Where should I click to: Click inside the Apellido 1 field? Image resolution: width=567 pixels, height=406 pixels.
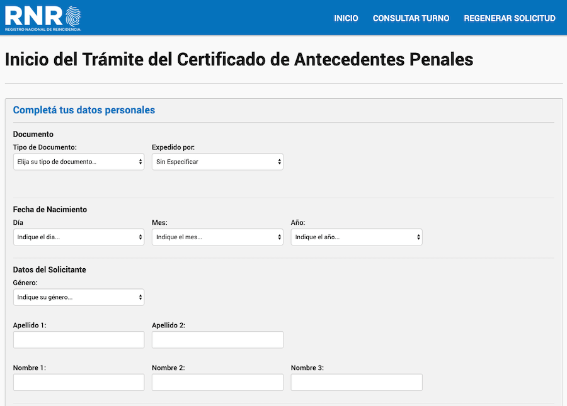click(78, 339)
